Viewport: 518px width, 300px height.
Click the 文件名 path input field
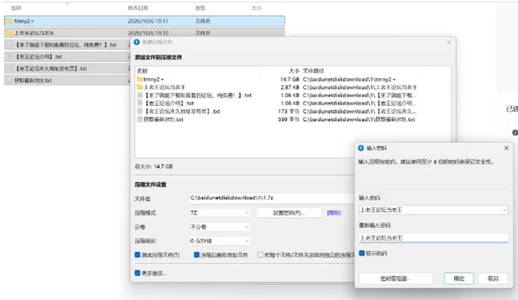tap(272, 198)
